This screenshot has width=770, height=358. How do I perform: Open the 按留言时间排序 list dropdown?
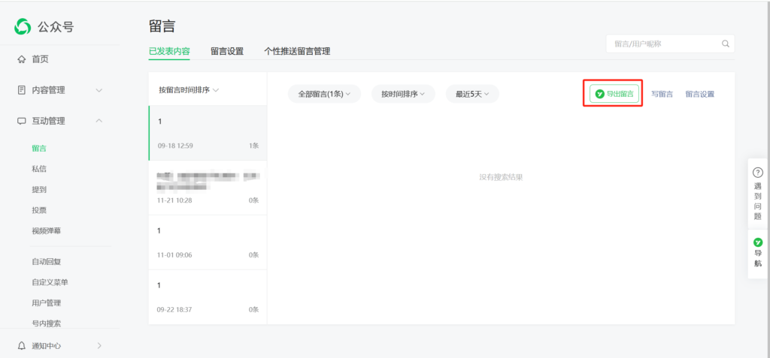[188, 90]
